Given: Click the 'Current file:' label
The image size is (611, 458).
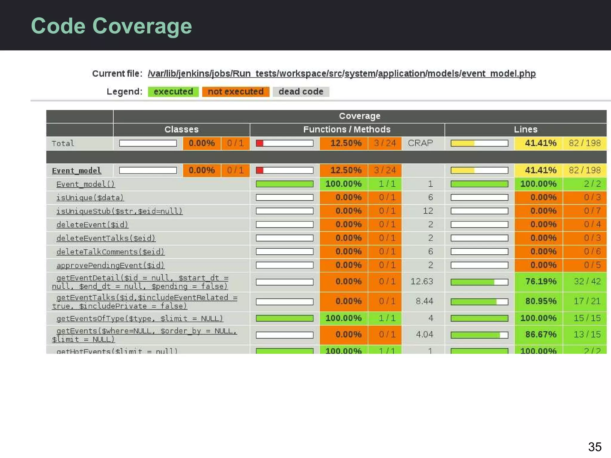Looking at the screenshot, I should point(117,74).
